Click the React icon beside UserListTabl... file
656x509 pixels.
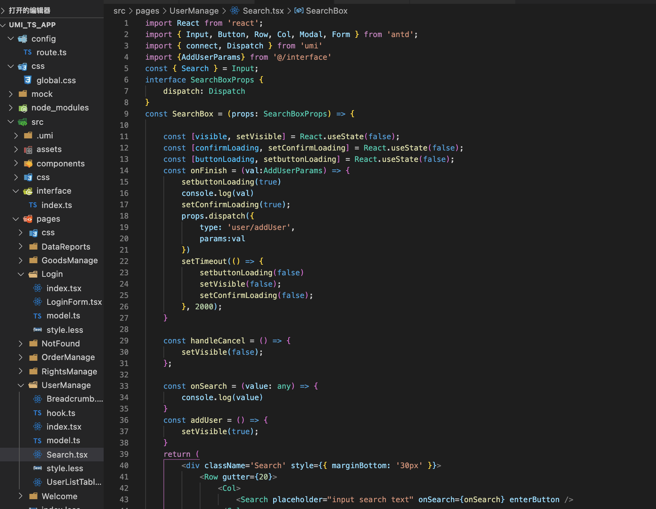click(38, 482)
